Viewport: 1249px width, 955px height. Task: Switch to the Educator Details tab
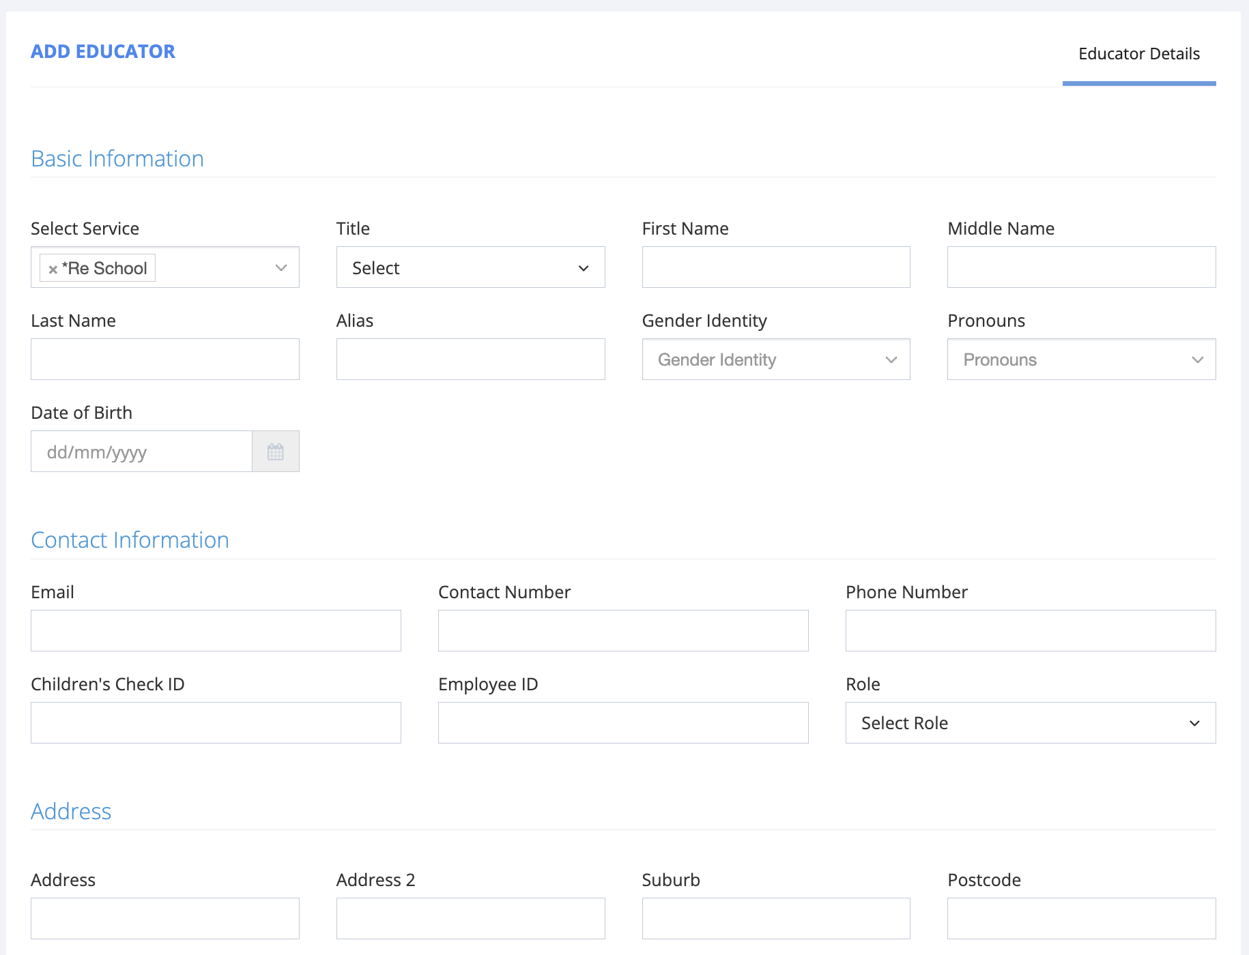[1138, 53]
